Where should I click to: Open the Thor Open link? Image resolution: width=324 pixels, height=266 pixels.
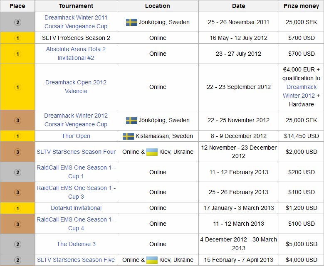coord(76,136)
